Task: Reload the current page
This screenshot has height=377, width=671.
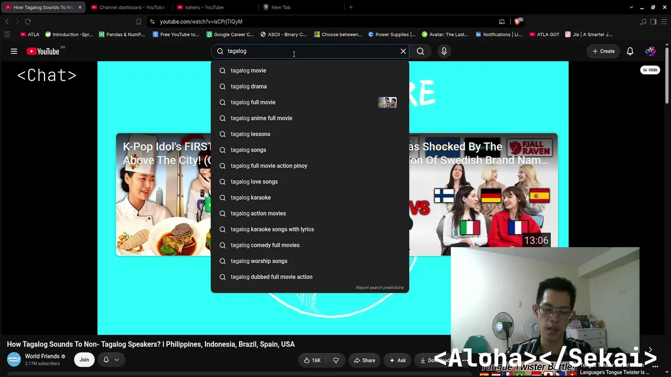Action: [28, 21]
